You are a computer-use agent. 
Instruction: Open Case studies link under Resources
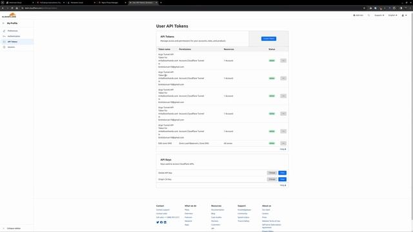pyautogui.click(x=216, y=217)
